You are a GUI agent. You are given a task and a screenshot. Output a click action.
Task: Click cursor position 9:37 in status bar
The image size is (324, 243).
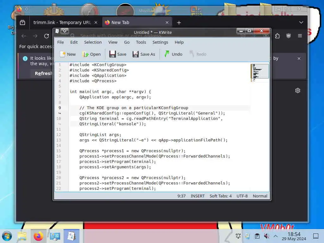(x=181, y=196)
